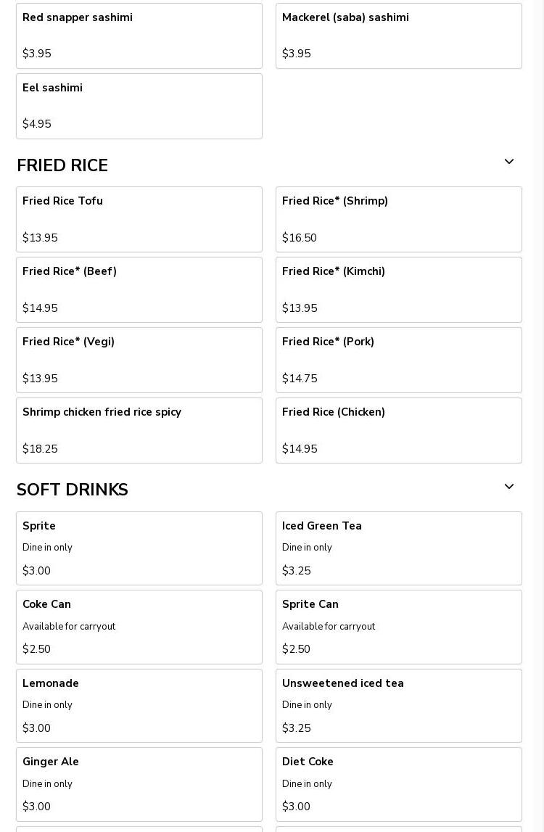Select Fried Rice Tofu
Image resolution: width=544 pixels, height=832 pixels.
(139, 219)
